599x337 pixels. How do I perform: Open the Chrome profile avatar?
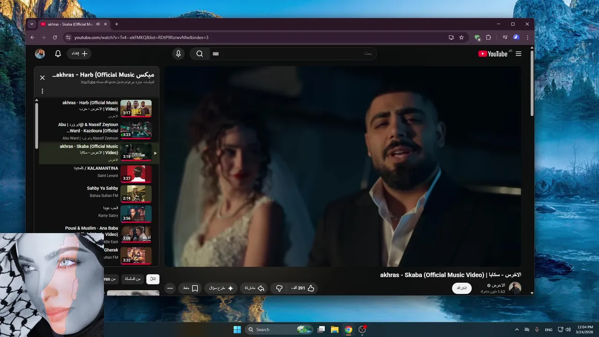pos(516,37)
